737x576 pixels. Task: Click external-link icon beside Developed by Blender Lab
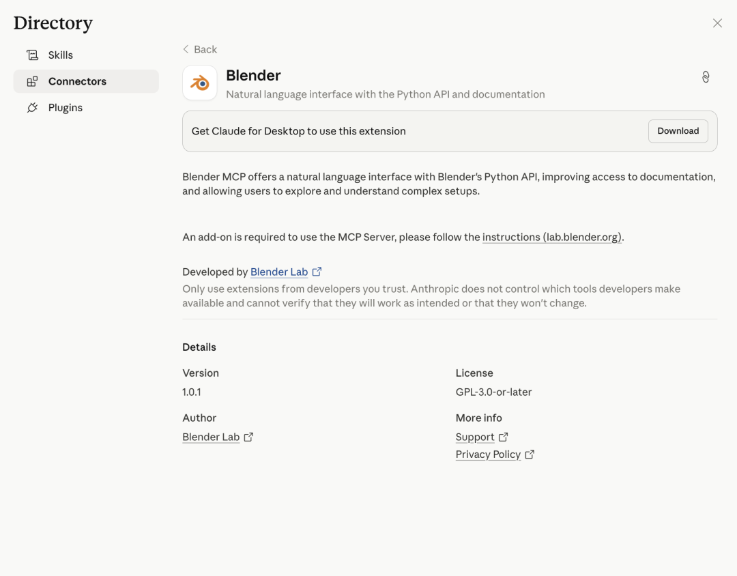click(x=317, y=272)
